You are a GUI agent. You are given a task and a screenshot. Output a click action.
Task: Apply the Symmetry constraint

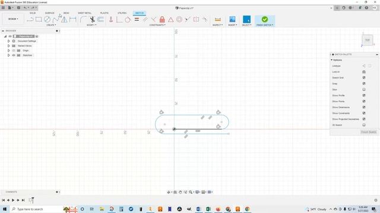pos(196,20)
